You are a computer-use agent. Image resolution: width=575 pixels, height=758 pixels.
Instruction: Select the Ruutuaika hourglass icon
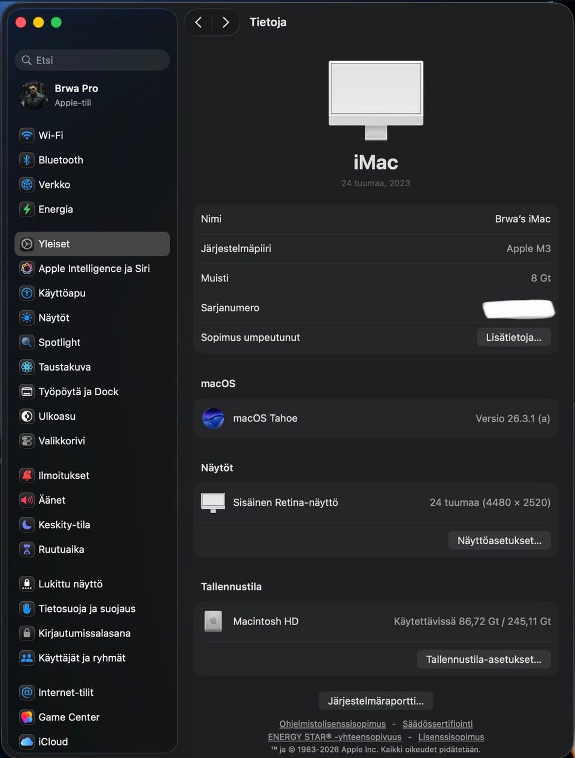click(x=27, y=549)
